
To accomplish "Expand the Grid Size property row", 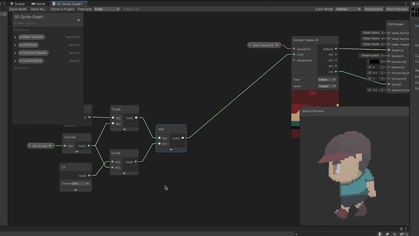I will point(15,45).
